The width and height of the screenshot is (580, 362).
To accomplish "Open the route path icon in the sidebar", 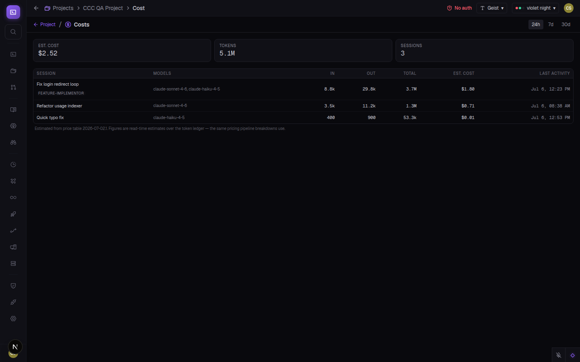I will (13, 230).
